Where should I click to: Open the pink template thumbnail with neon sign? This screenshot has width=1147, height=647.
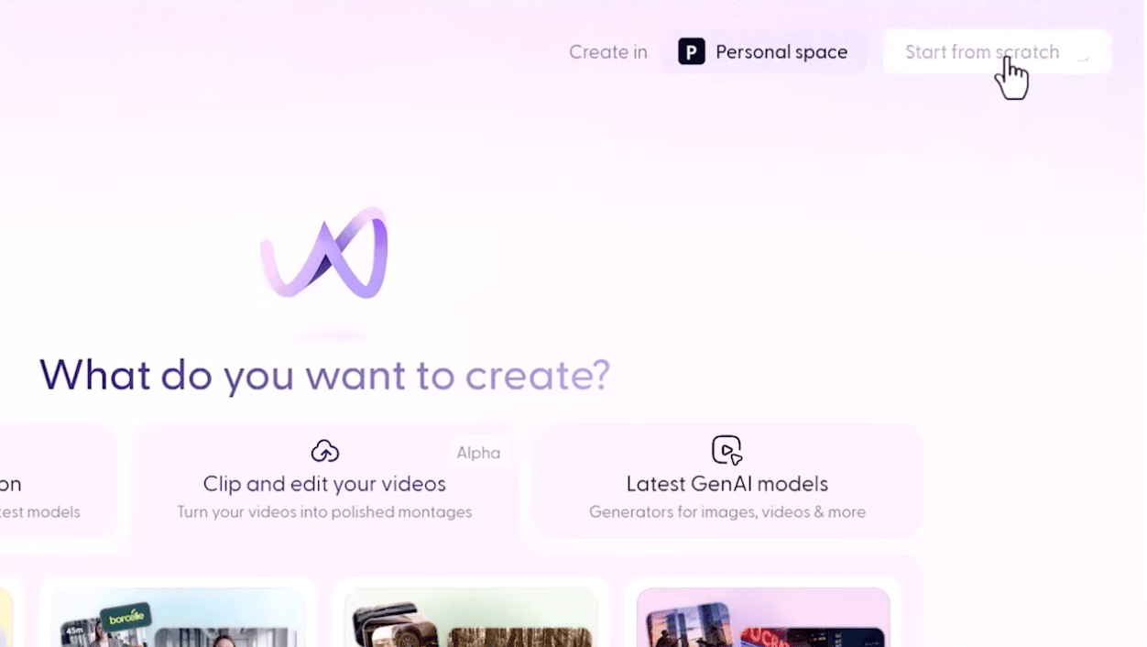pyautogui.click(x=763, y=617)
